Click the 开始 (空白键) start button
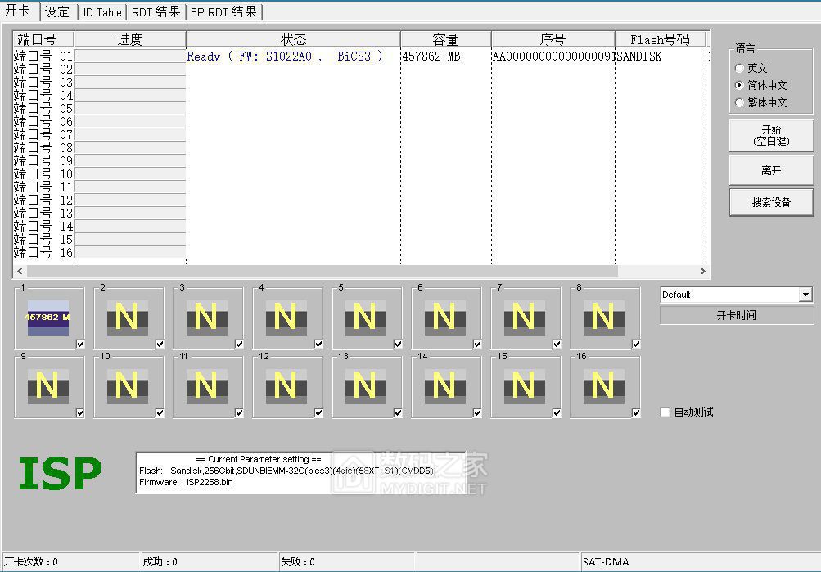 pos(771,135)
